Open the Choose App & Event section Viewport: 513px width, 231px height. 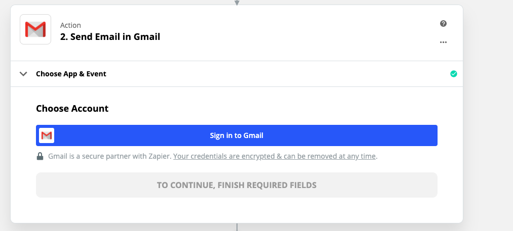[71, 74]
